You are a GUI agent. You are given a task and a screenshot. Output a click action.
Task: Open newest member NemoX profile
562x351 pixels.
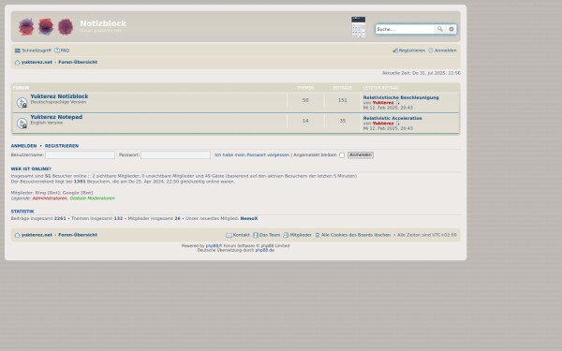pyautogui.click(x=249, y=218)
